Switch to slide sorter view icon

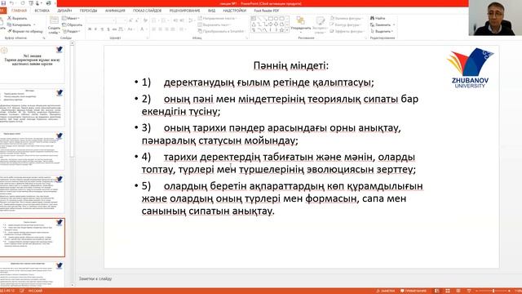[448, 291]
